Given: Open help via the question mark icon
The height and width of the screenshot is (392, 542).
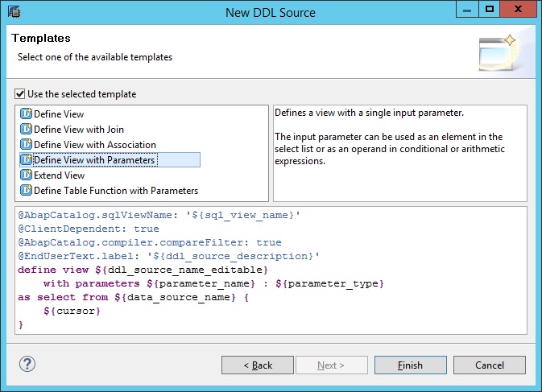Looking at the screenshot, I should 27,364.
